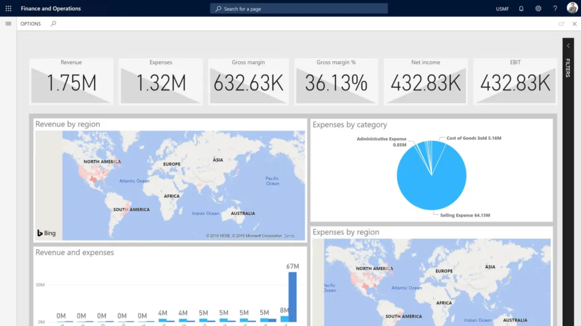Click the Terms link on map

click(x=289, y=236)
